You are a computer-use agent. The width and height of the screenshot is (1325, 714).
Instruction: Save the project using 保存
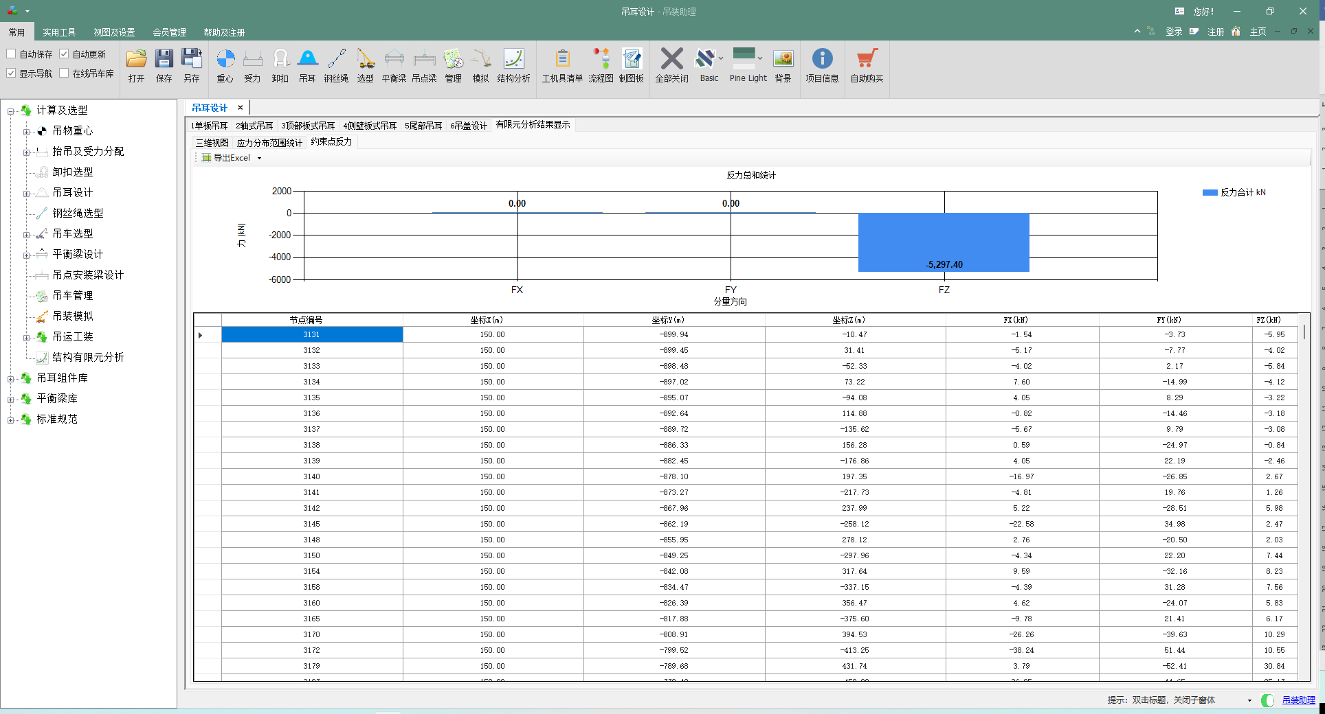click(164, 66)
